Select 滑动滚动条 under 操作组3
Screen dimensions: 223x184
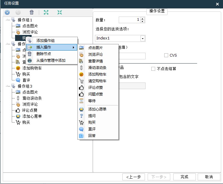coord(32,98)
